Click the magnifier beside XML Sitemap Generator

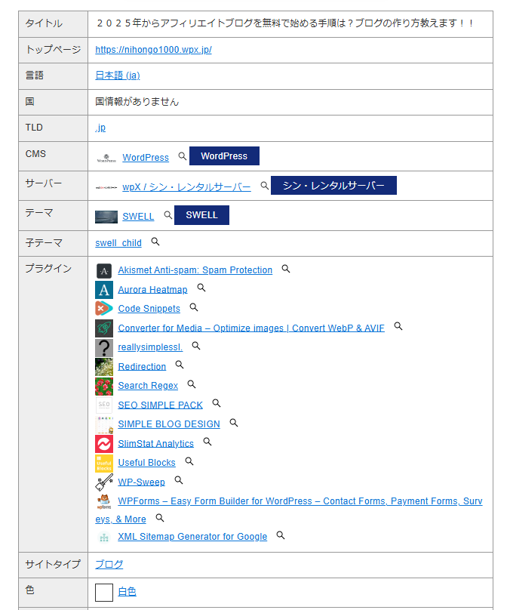click(x=281, y=535)
